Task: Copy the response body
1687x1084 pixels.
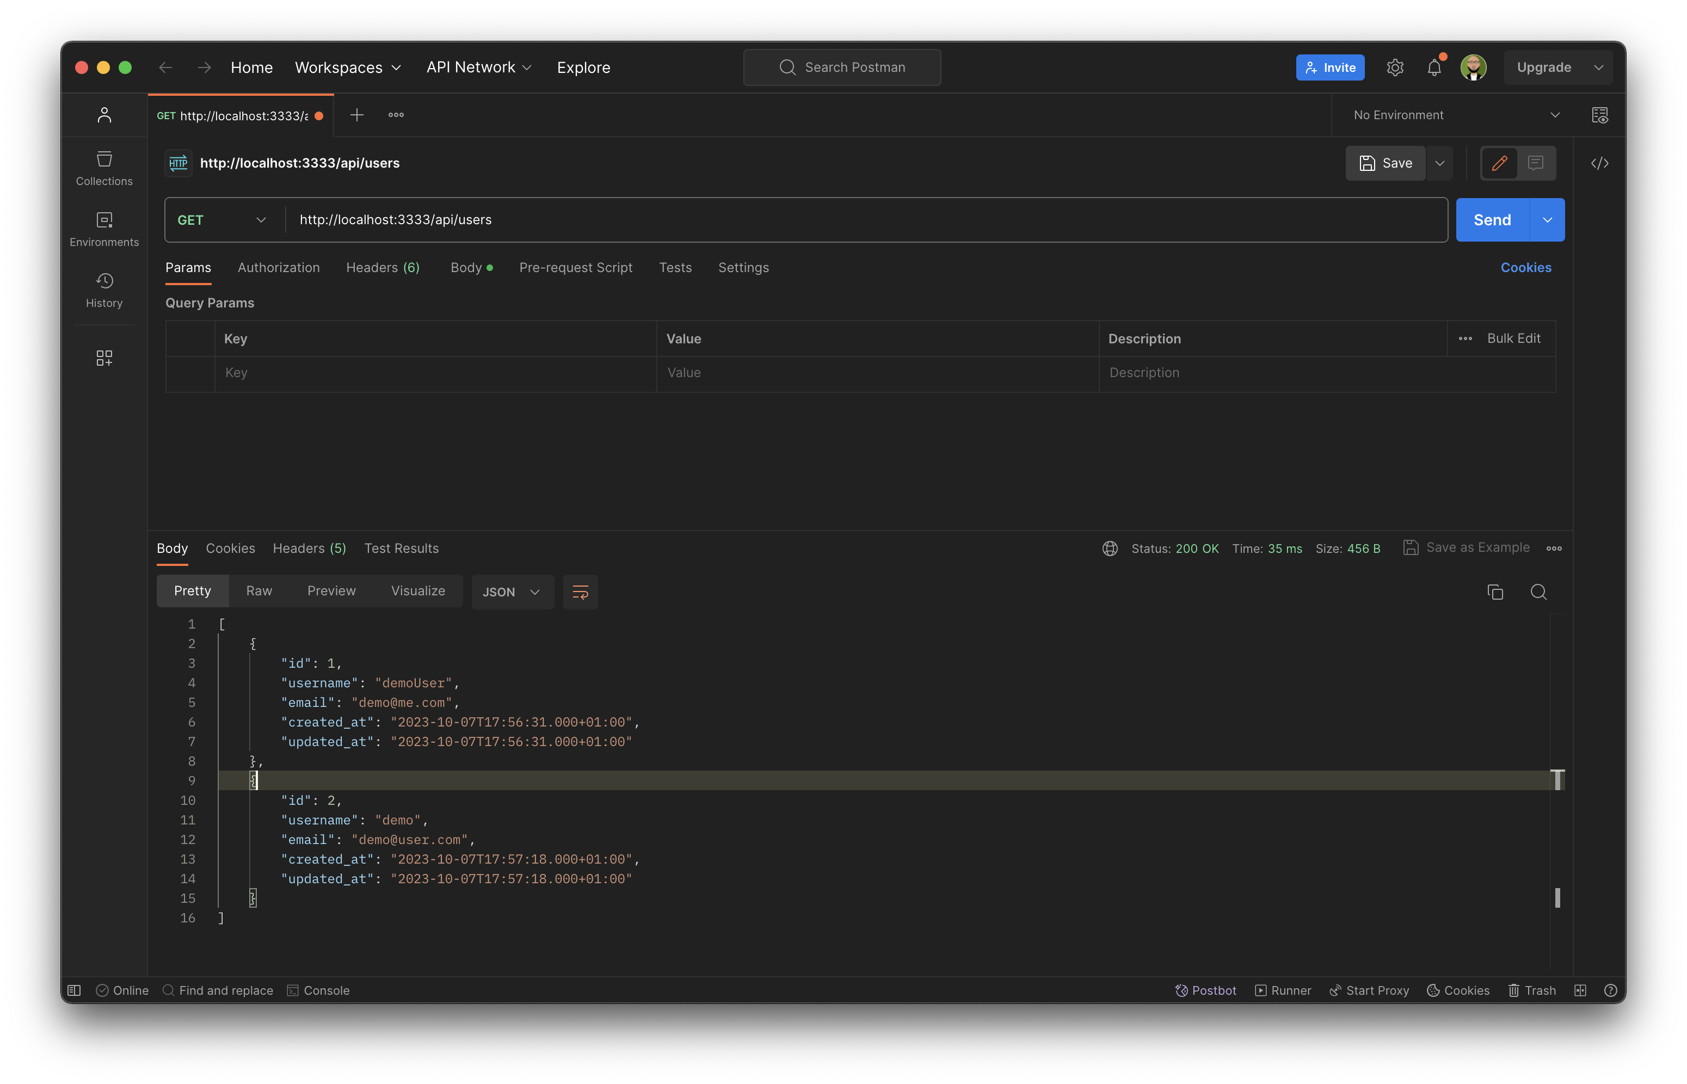Action: tap(1495, 592)
